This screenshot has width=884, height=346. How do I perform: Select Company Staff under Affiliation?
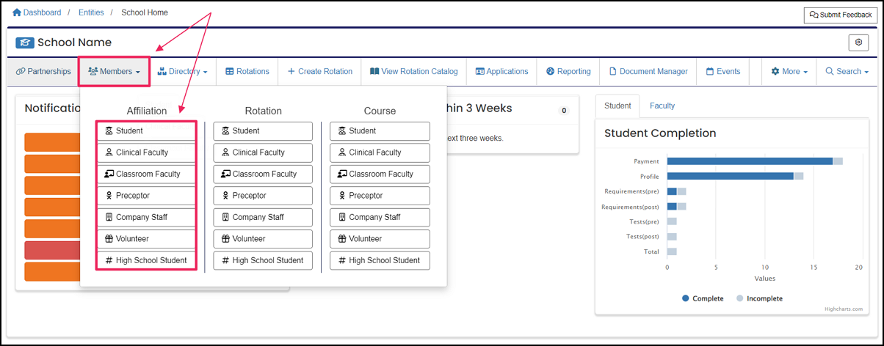click(146, 217)
